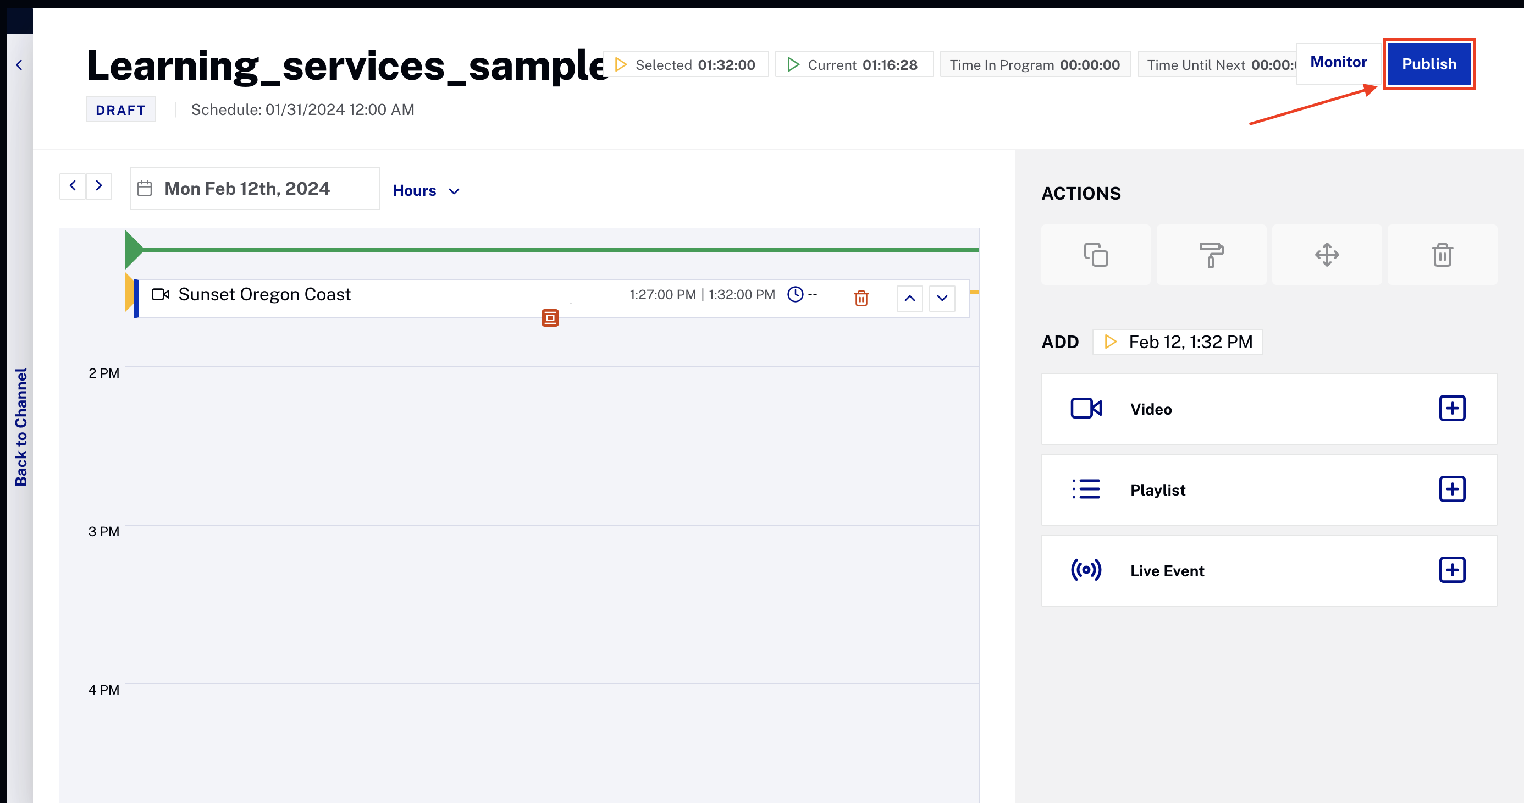Open the Monitor button
Image resolution: width=1524 pixels, height=803 pixels.
[1338, 63]
